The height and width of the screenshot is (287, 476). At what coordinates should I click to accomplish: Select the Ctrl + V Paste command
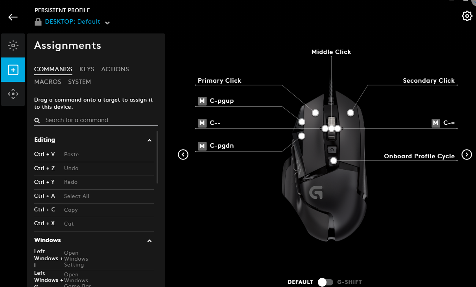point(94,155)
